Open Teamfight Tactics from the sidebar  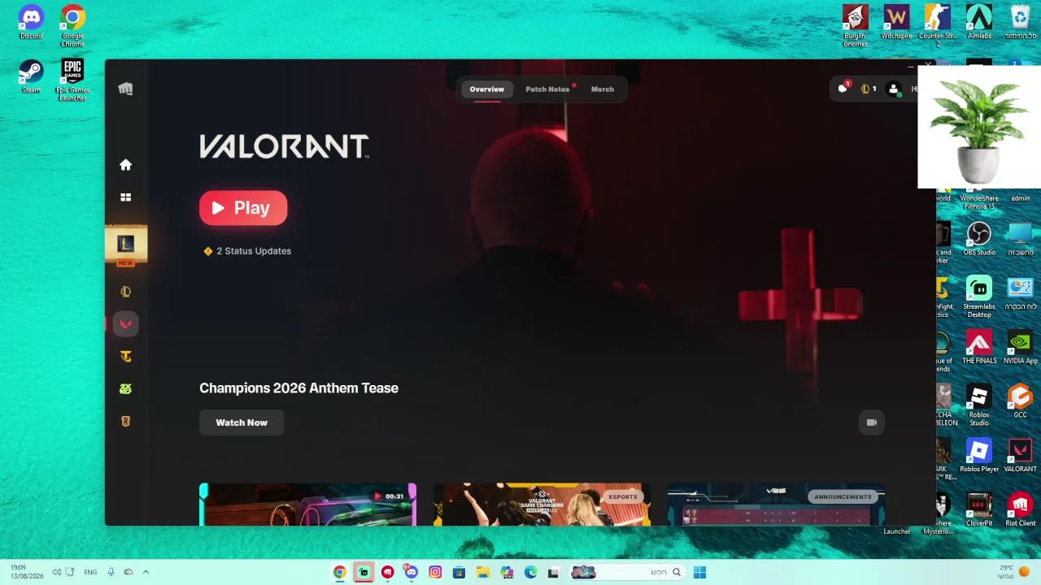pos(125,357)
